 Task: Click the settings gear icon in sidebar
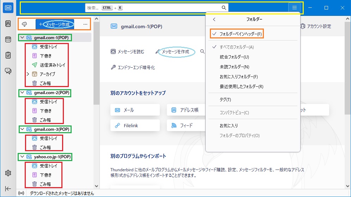(x=8, y=173)
